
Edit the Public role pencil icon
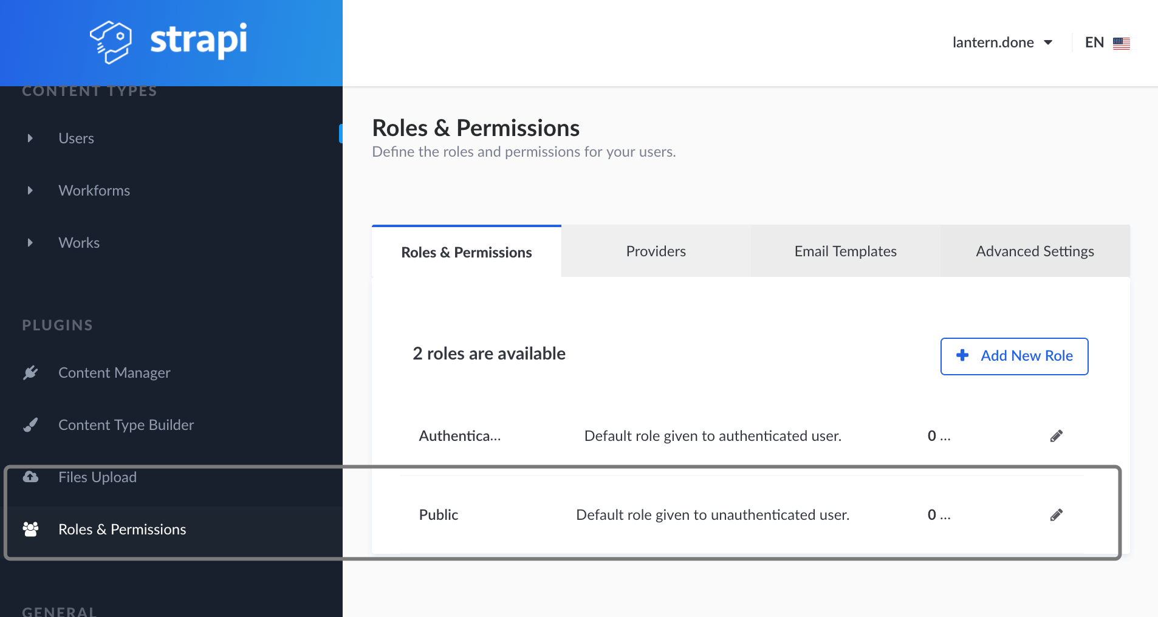coord(1057,515)
